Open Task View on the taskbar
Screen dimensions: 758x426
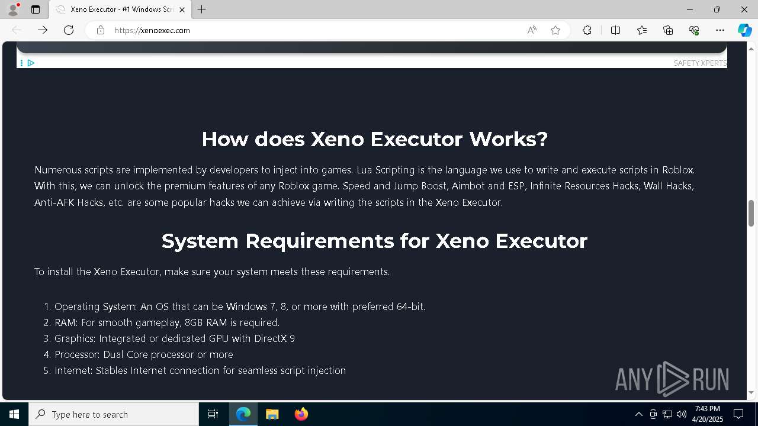213,414
